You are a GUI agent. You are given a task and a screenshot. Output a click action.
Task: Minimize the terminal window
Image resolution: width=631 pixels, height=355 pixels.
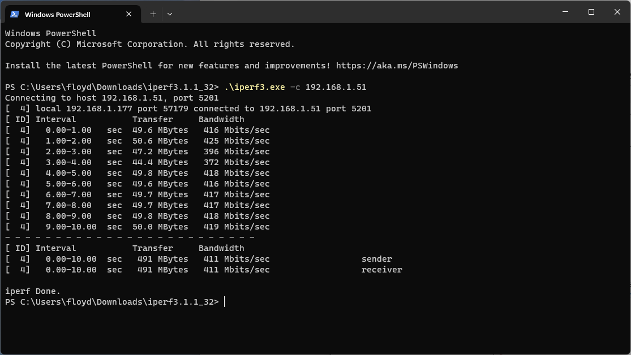565,12
